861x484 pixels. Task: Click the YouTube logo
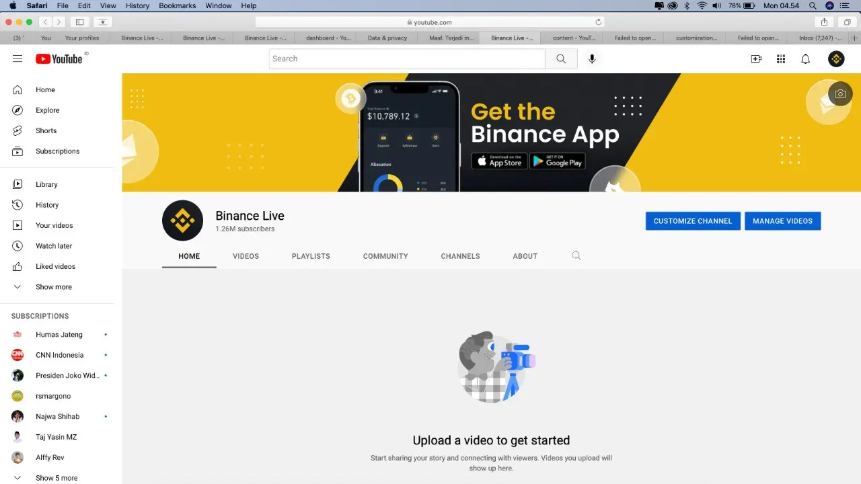[x=59, y=58]
